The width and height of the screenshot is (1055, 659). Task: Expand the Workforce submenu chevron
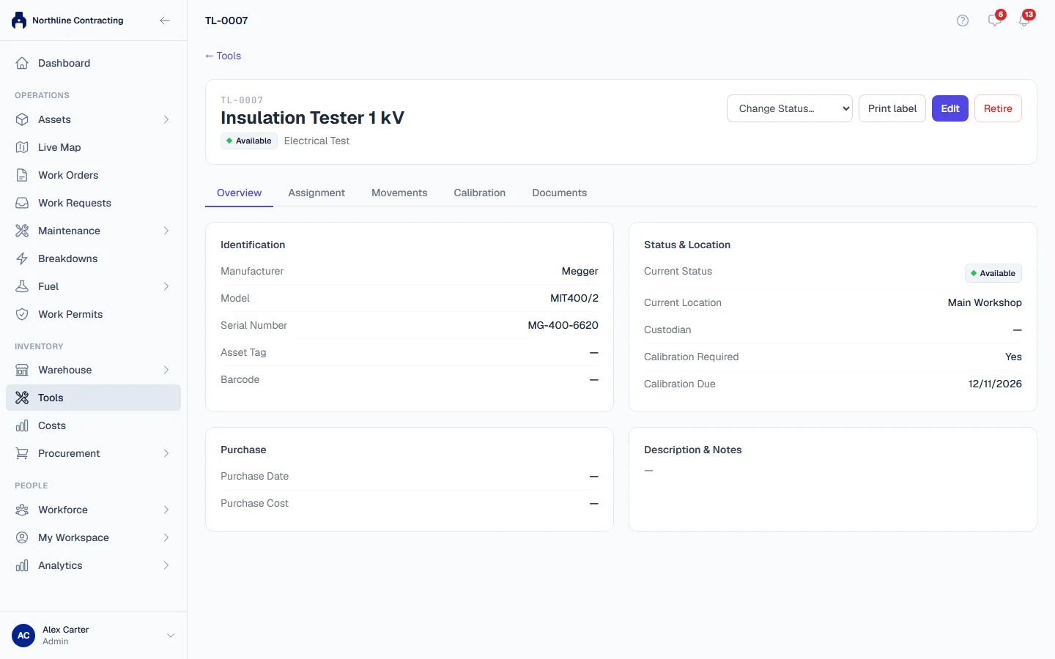pos(166,510)
